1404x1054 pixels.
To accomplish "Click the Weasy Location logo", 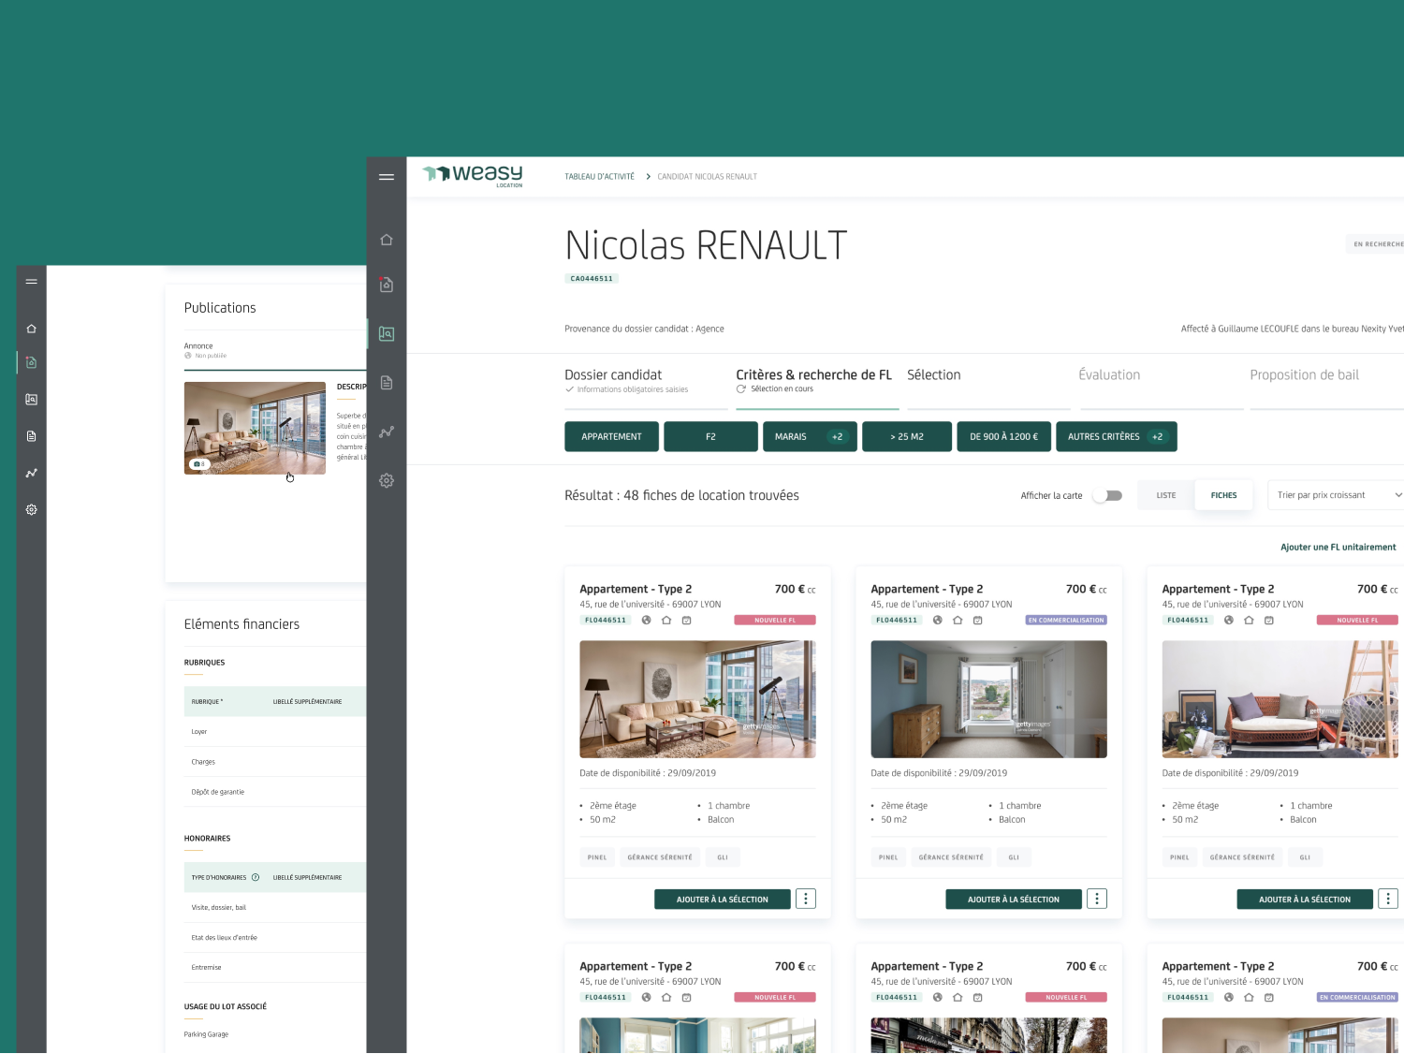I will 473,175.
